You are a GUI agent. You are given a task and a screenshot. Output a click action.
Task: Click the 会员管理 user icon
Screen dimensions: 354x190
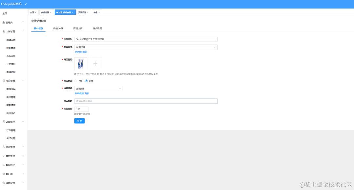[x=4, y=147]
